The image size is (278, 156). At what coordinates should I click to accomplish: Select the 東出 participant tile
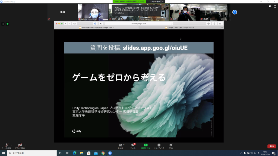(x=62, y=12)
